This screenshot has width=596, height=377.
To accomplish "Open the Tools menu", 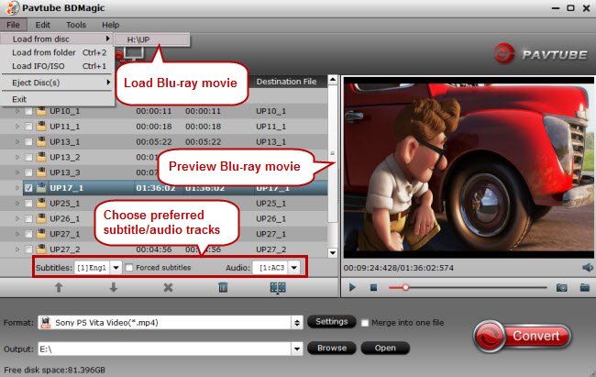I will [x=76, y=25].
